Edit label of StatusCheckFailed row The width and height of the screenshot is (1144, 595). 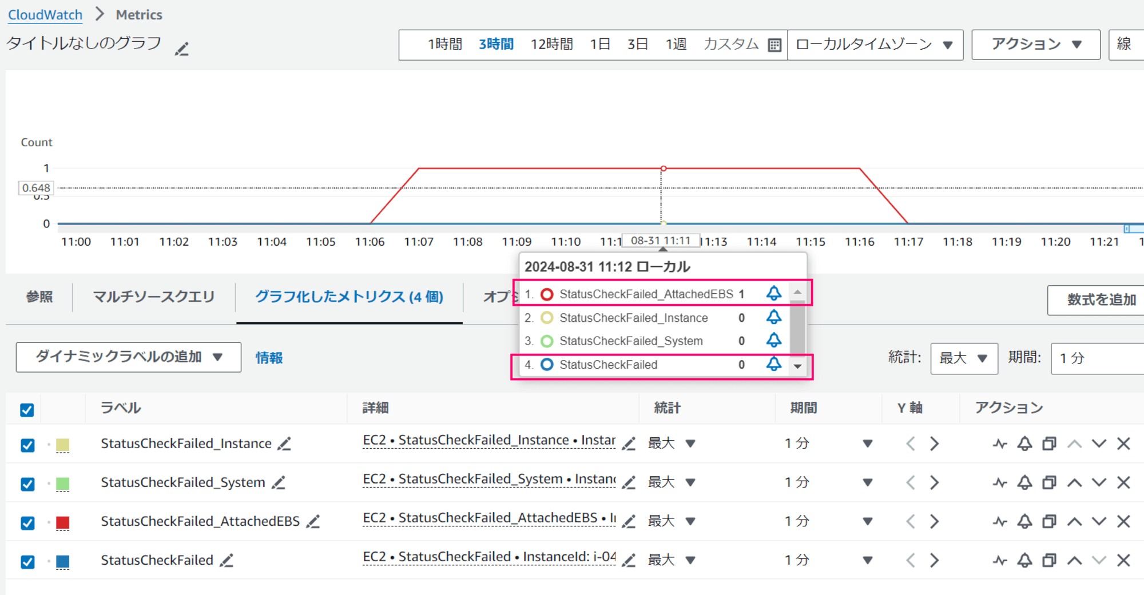point(227,560)
